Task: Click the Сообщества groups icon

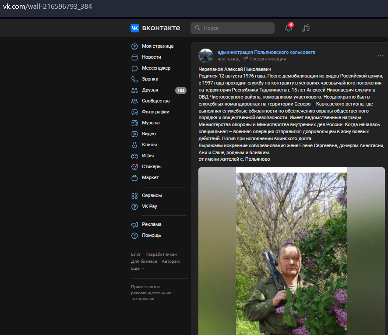Action: (134, 101)
